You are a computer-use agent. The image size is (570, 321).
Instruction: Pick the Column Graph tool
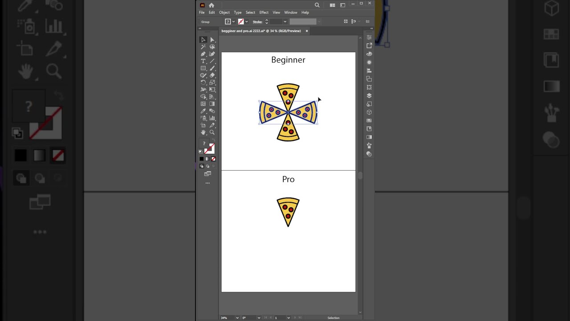(x=212, y=118)
